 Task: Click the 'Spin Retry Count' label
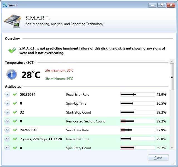78,148
